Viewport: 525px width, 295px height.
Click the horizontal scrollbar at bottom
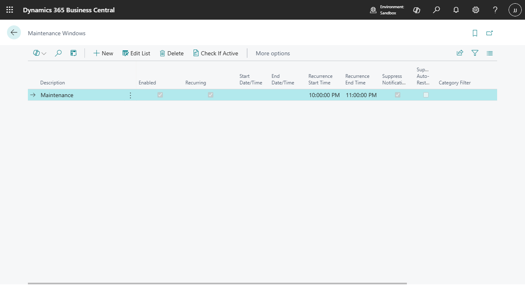[x=217, y=283]
